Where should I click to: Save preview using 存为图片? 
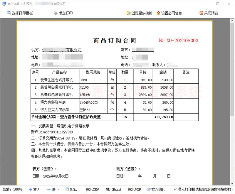(x=156, y=190)
